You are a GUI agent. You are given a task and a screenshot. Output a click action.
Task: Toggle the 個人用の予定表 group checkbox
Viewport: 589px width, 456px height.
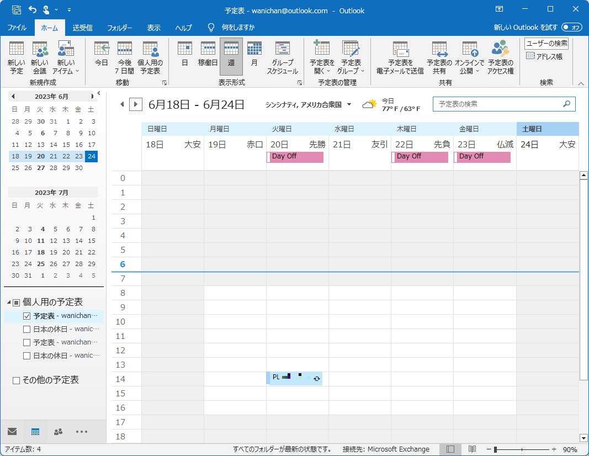tap(16, 303)
